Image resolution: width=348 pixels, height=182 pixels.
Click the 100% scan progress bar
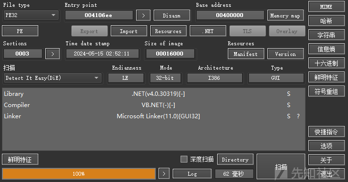click(x=79, y=174)
